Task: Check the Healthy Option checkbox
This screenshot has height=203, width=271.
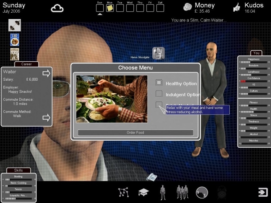Action: pyautogui.click(x=159, y=82)
